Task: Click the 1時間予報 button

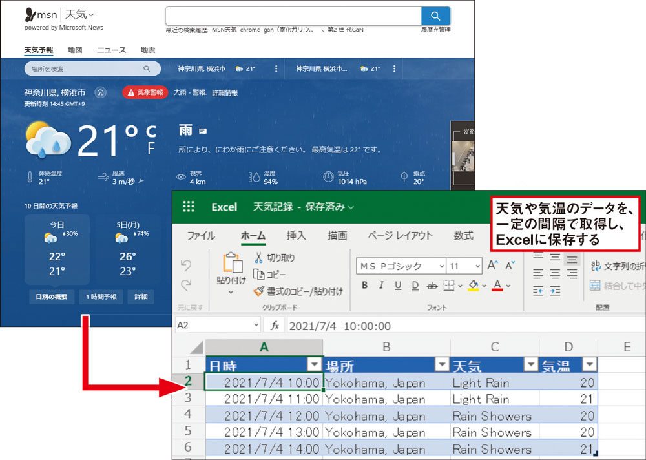Action: click(101, 297)
